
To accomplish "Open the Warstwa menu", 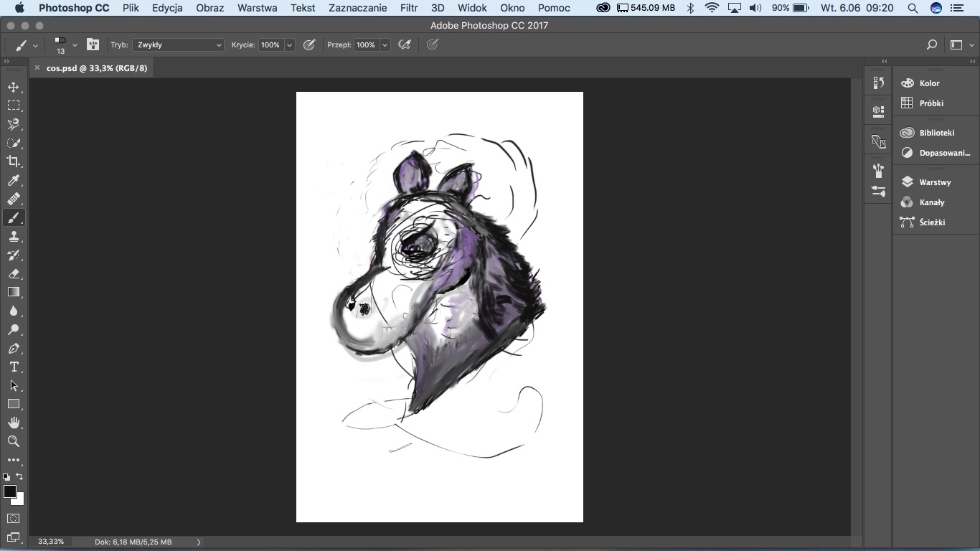I will pyautogui.click(x=257, y=8).
